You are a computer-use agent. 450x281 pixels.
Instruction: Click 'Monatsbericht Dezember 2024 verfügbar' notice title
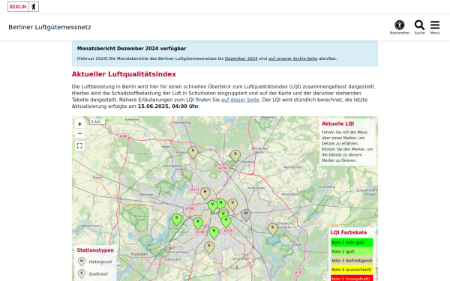click(131, 49)
